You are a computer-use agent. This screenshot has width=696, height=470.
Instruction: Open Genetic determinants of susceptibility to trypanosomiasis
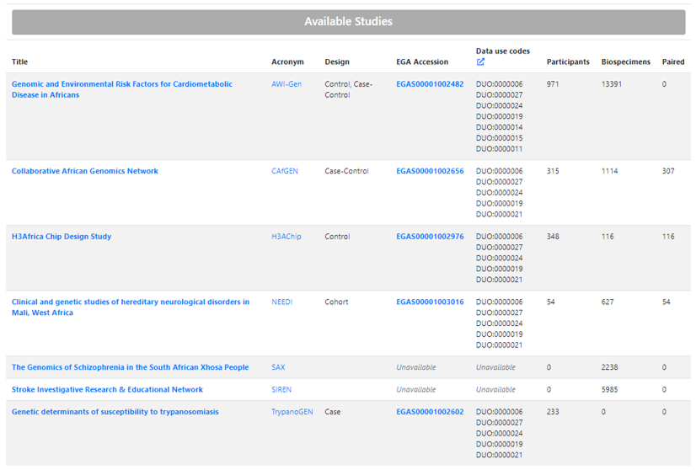[115, 411]
